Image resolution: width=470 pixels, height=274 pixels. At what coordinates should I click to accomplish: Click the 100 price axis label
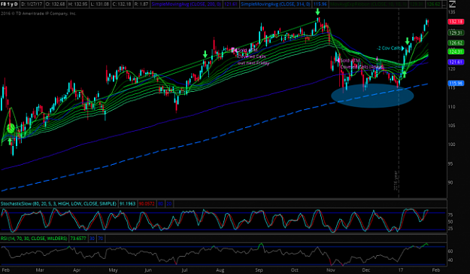pyautogui.click(x=452, y=145)
